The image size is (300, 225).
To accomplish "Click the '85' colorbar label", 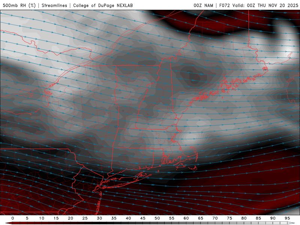I will [x=258, y=218].
